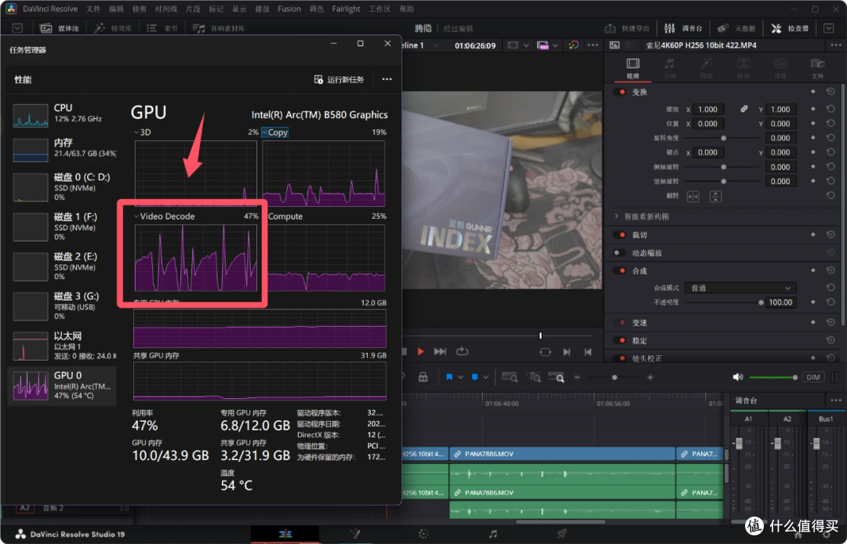The width and height of the screenshot is (847, 544).
Task: Open the Composite Mode dropdown
Action: tap(740, 288)
